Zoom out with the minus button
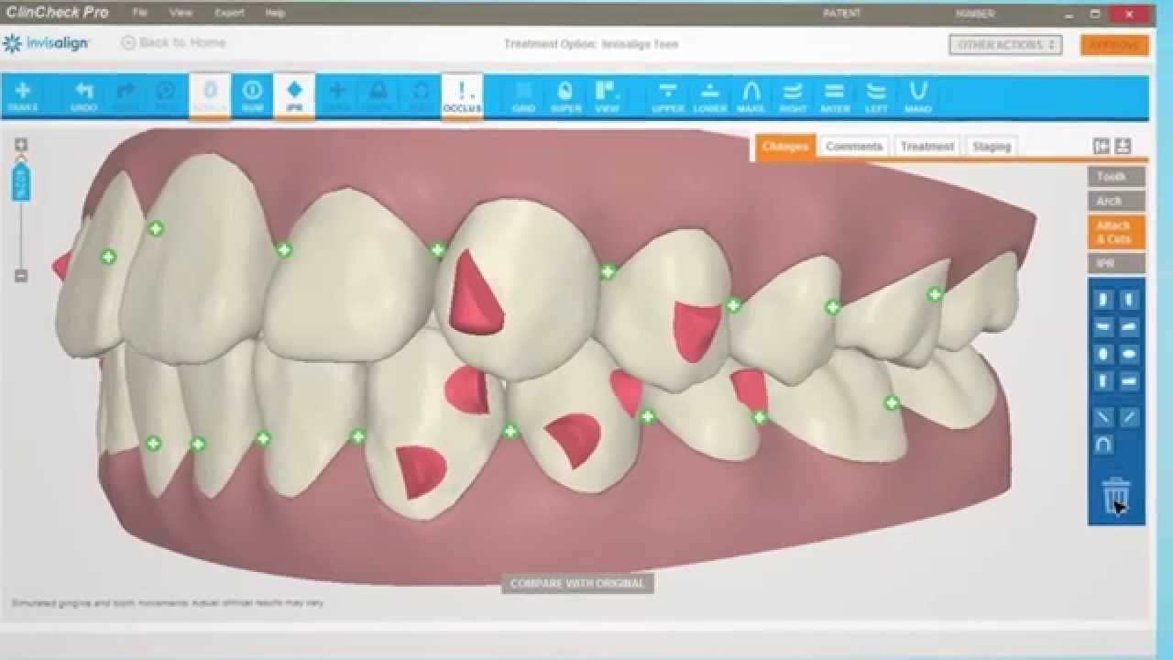The image size is (1173, 660). [21, 276]
